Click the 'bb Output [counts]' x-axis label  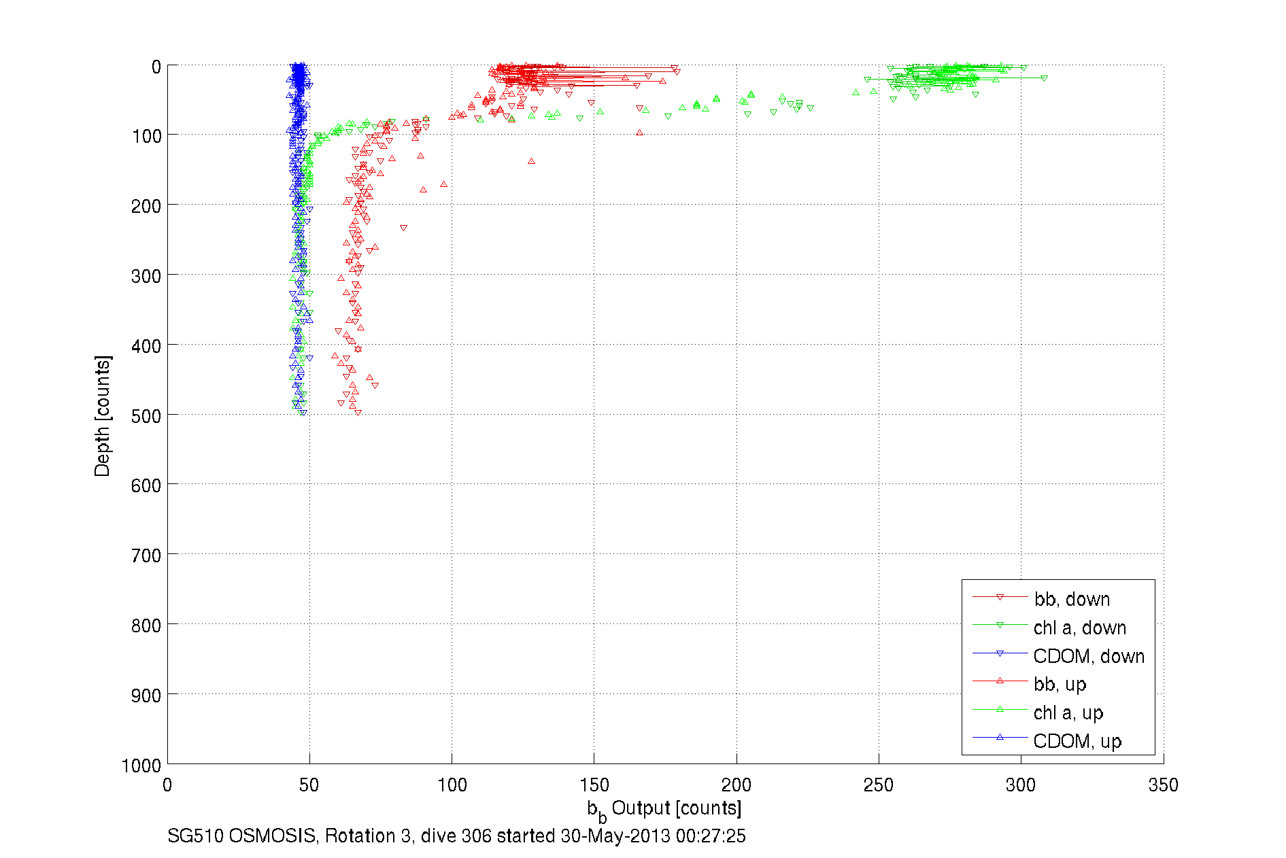point(664,810)
